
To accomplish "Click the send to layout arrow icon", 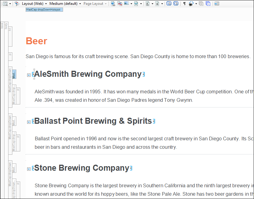I will point(217,4).
